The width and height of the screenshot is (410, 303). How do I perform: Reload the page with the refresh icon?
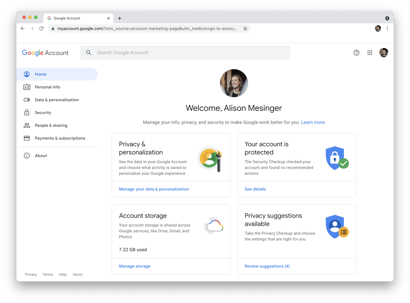[x=41, y=28]
